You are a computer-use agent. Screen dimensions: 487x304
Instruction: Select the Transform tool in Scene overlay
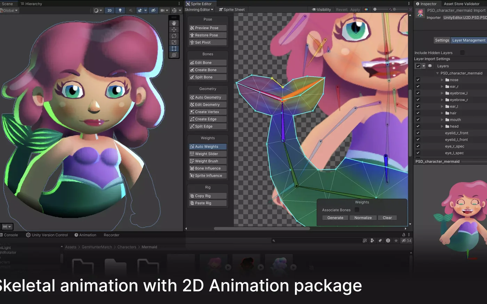click(174, 55)
